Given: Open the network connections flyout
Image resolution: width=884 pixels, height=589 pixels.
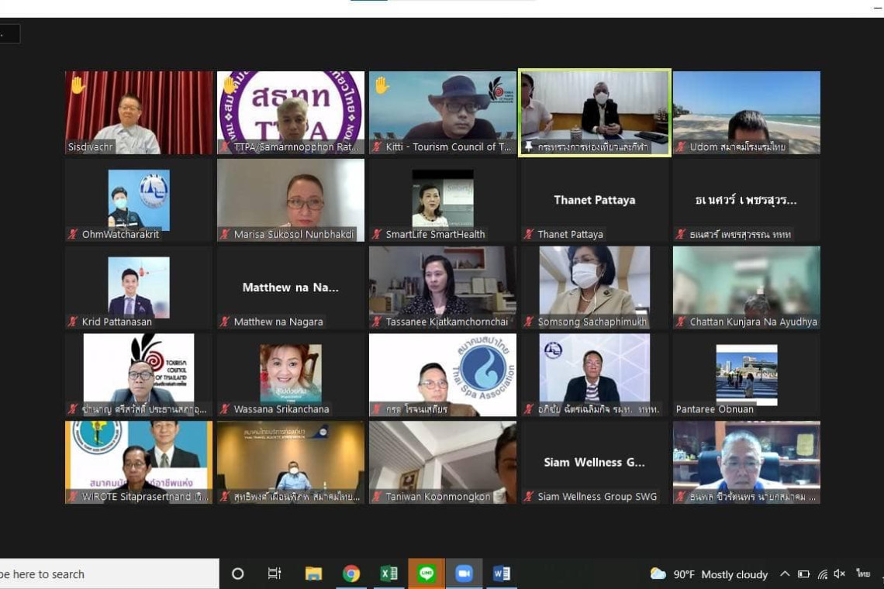Looking at the screenshot, I should click(x=822, y=574).
